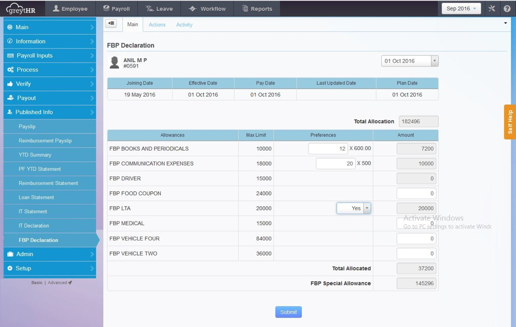Click the Published Info person icon
Image resolution: width=516 pixels, height=327 pixels.
10,112
